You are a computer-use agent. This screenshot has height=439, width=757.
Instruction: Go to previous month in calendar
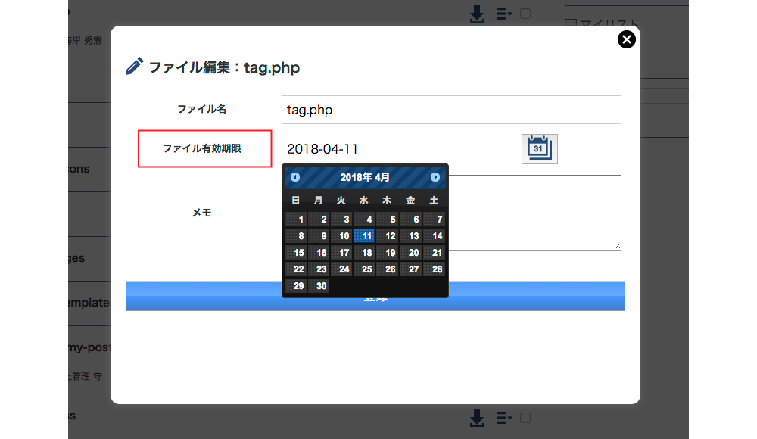295,177
